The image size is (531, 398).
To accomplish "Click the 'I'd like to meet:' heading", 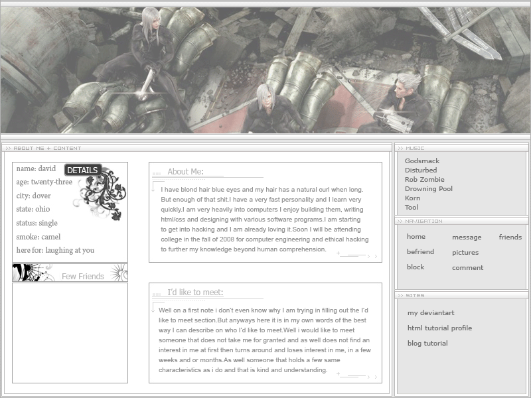I will (195, 292).
